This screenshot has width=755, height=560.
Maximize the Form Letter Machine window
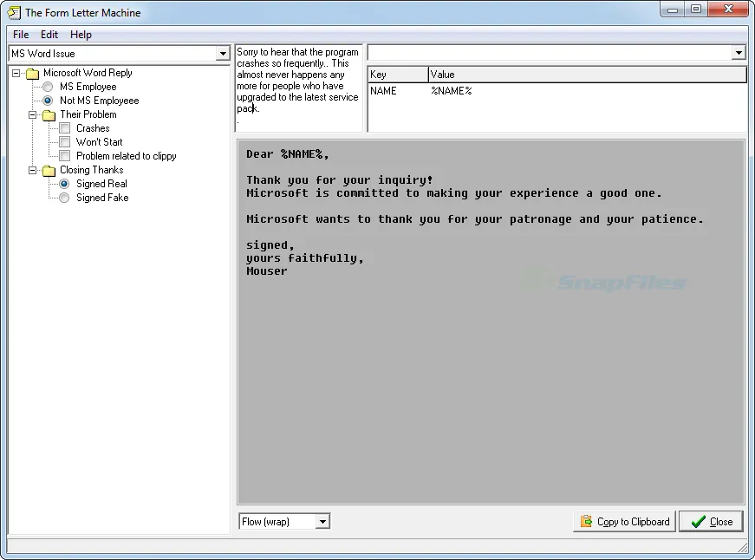696,10
